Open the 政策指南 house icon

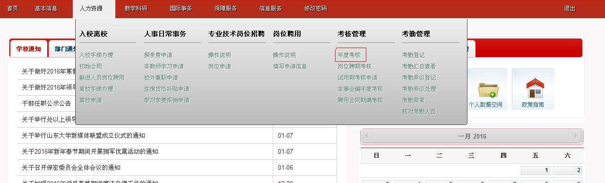click(x=533, y=89)
